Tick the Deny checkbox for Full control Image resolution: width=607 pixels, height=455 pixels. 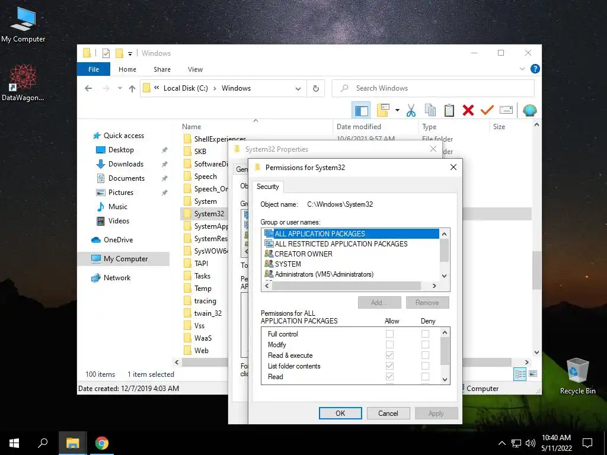pyautogui.click(x=425, y=334)
